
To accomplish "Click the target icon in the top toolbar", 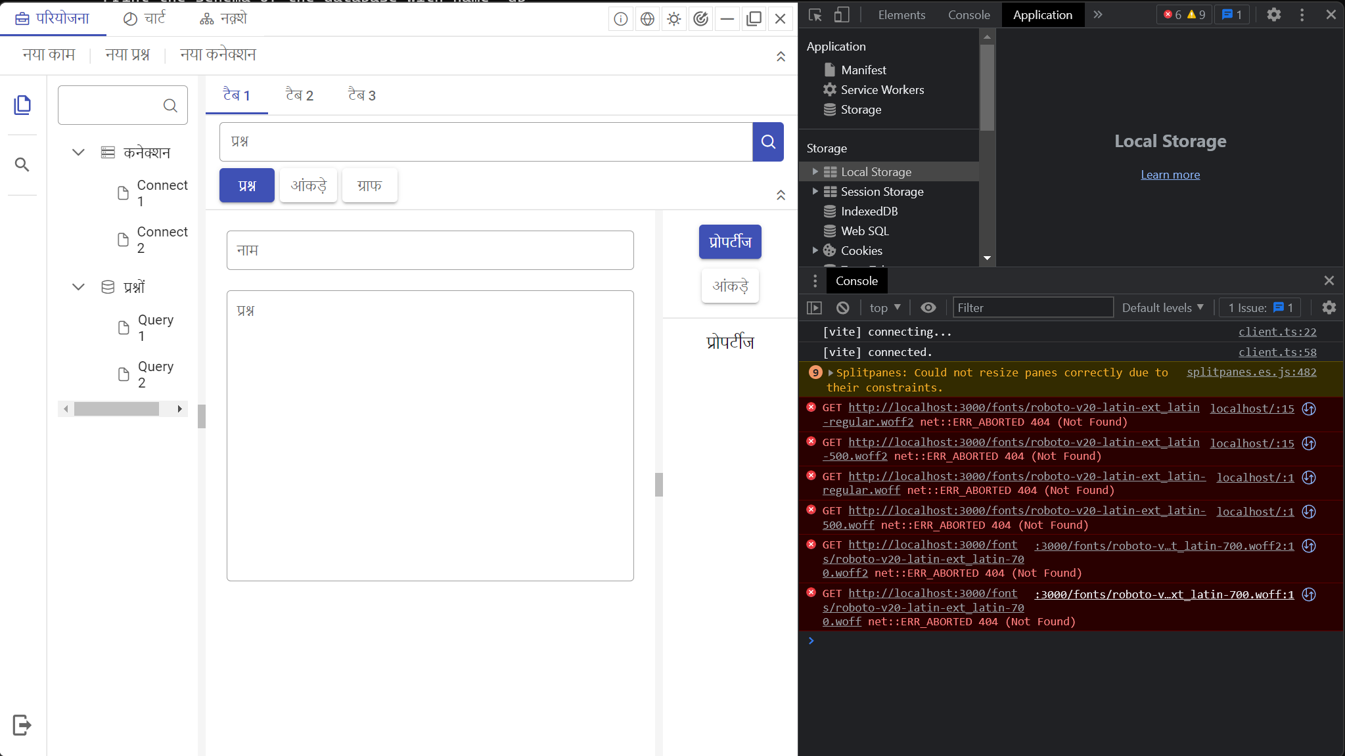I will 700,18.
